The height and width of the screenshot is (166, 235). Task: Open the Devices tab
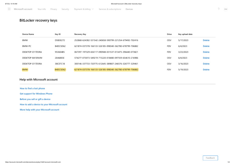[129, 9]
